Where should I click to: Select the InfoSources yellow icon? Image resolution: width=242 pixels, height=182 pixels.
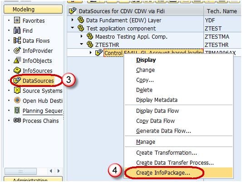[x=17, y=71]
